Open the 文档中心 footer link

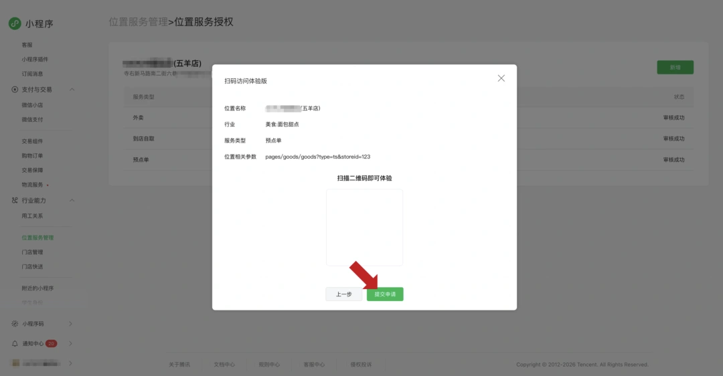pos(224,365)
